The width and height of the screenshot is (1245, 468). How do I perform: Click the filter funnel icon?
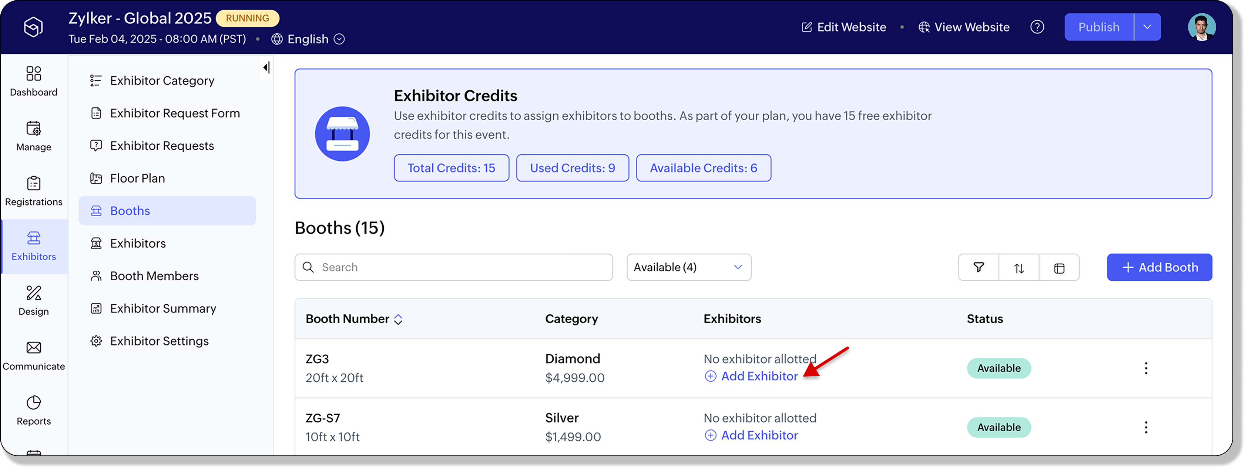tap(978, 267)
